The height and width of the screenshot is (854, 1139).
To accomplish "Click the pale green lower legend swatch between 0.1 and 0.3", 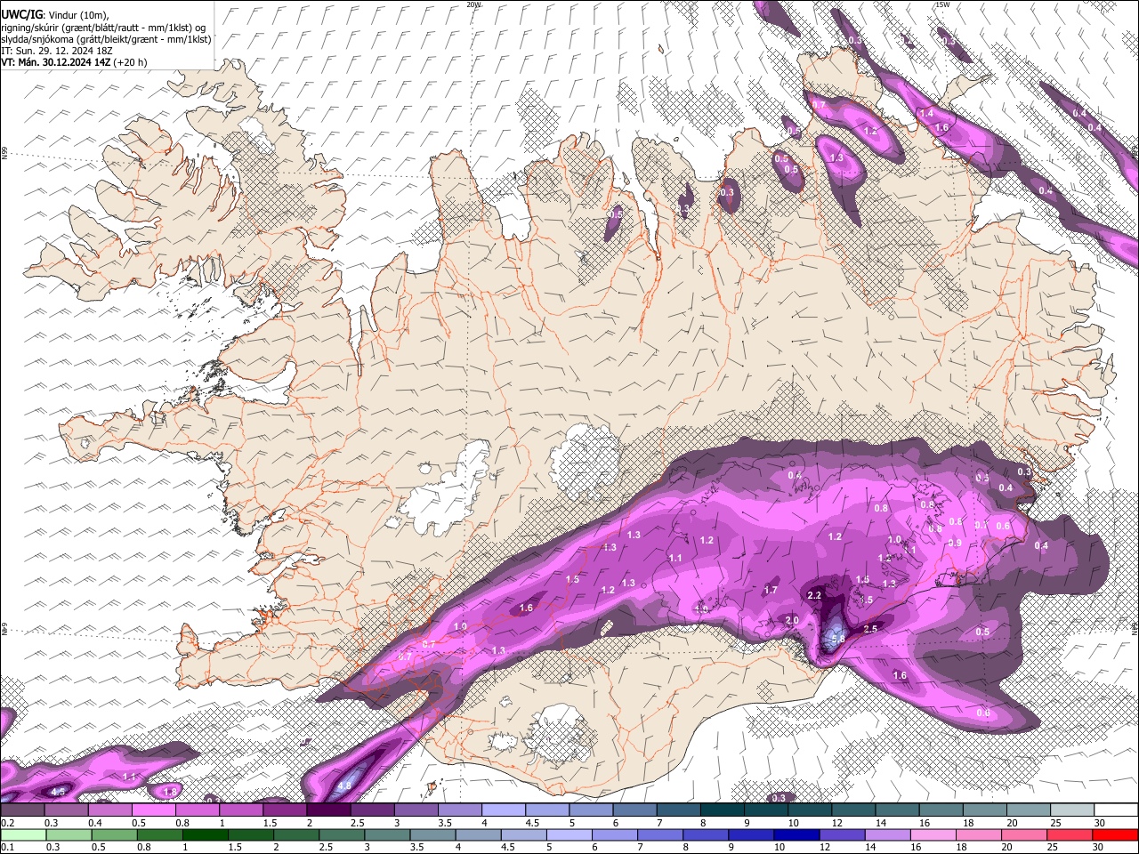I will tap(23, 835).
